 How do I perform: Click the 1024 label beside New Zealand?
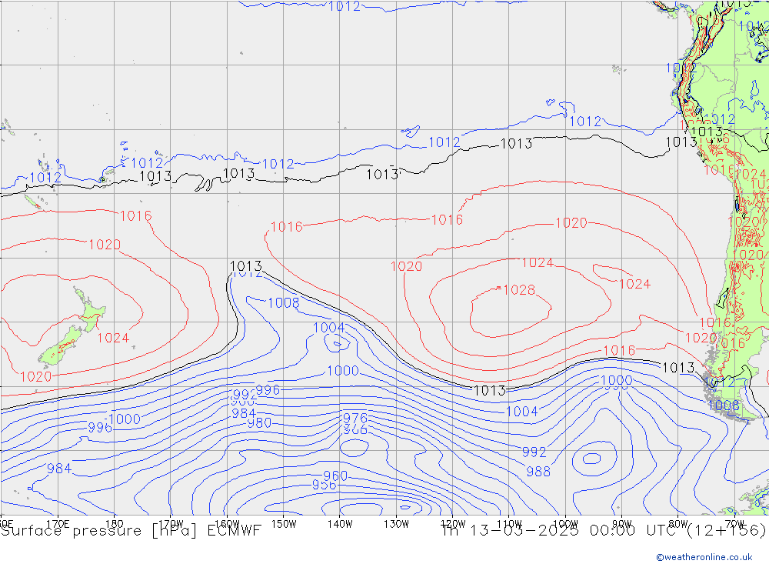click(113, 338)
